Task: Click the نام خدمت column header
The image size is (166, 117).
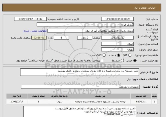Action: 100,96
